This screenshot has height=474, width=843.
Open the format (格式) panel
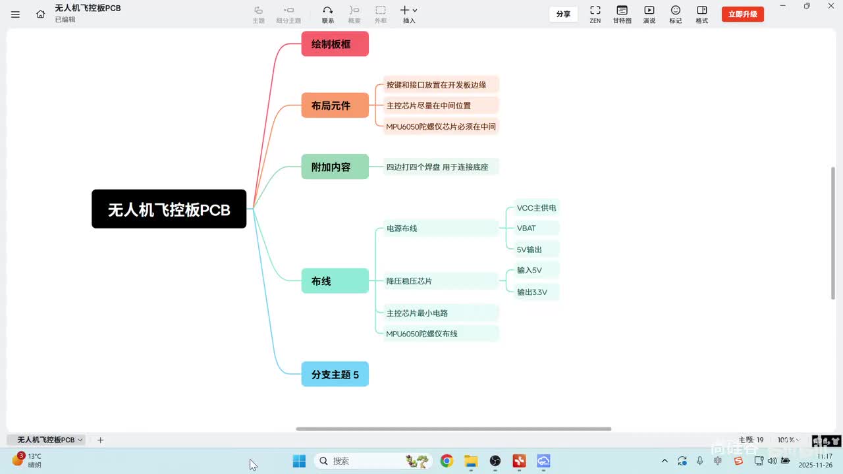(x=702, y=14)
